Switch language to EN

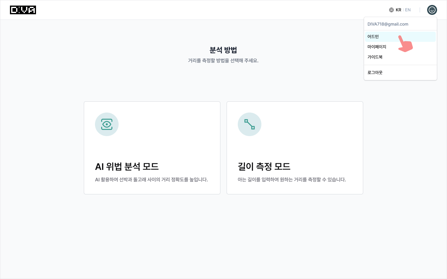[x=408, y=10]
